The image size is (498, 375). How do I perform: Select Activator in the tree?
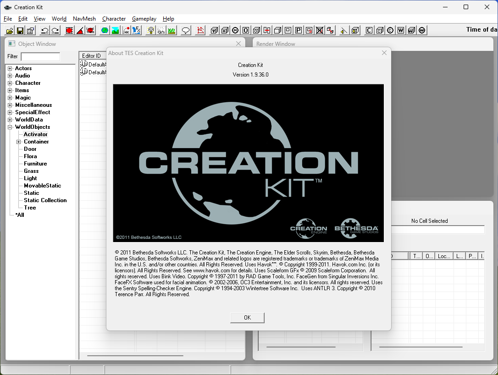(36, 134)
